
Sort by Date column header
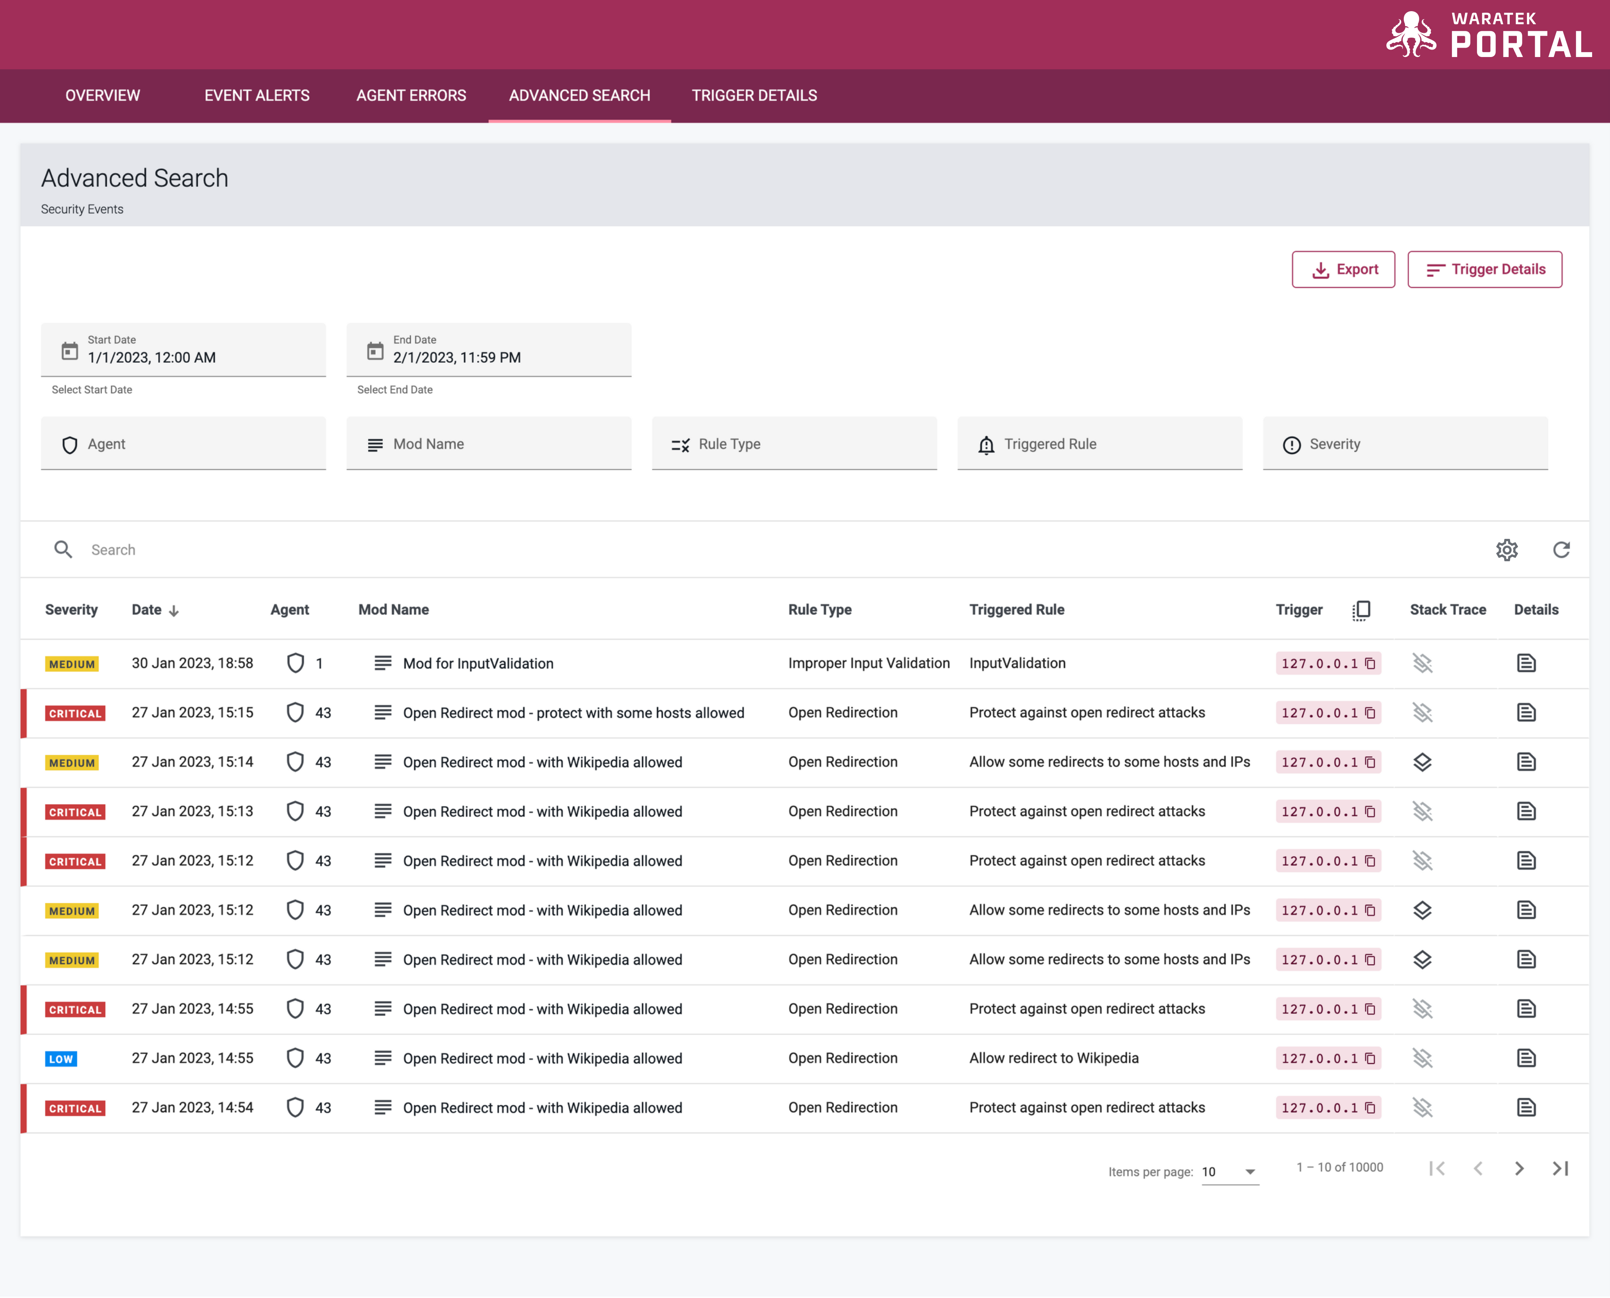(x=155, y=610)
